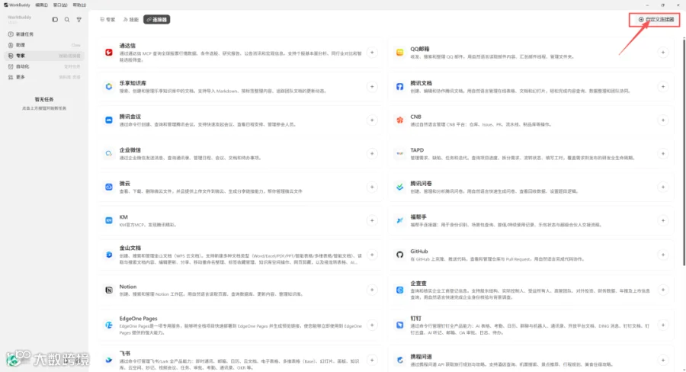Image resolution: width=686 pixels, height=372 pixels.
Task: Click the 乐享知识库 connector icon
Action: coord(109,87)
